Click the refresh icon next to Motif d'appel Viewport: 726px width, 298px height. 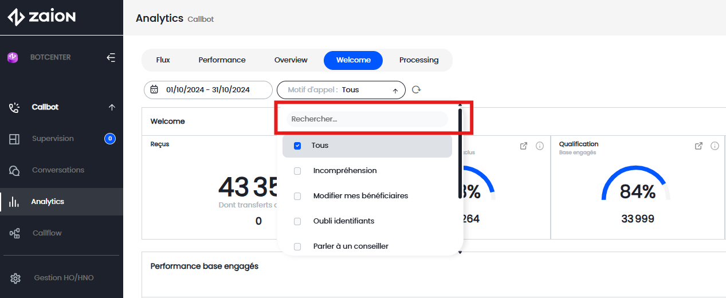[x=417, y=90]
